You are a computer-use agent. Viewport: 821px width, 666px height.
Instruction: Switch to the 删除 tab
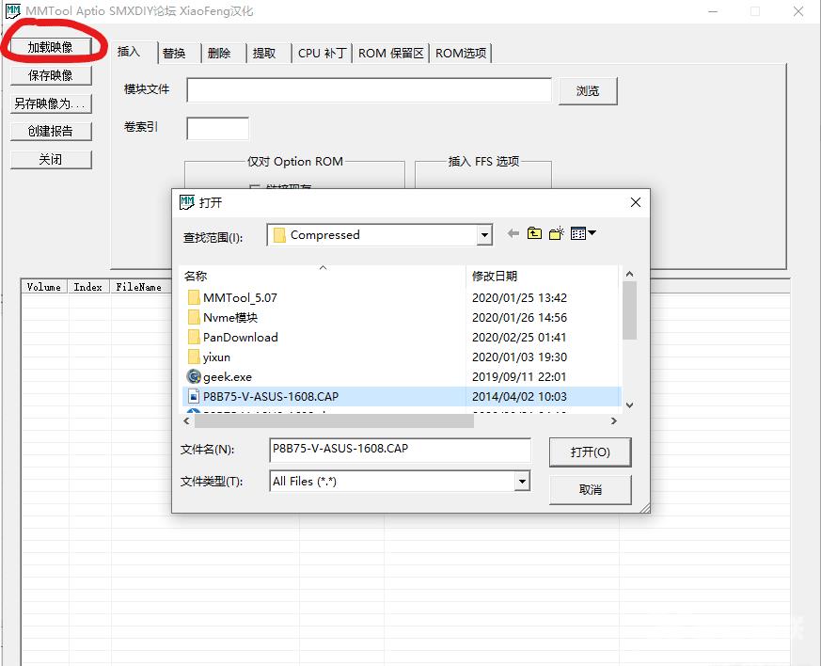(219, 54)
